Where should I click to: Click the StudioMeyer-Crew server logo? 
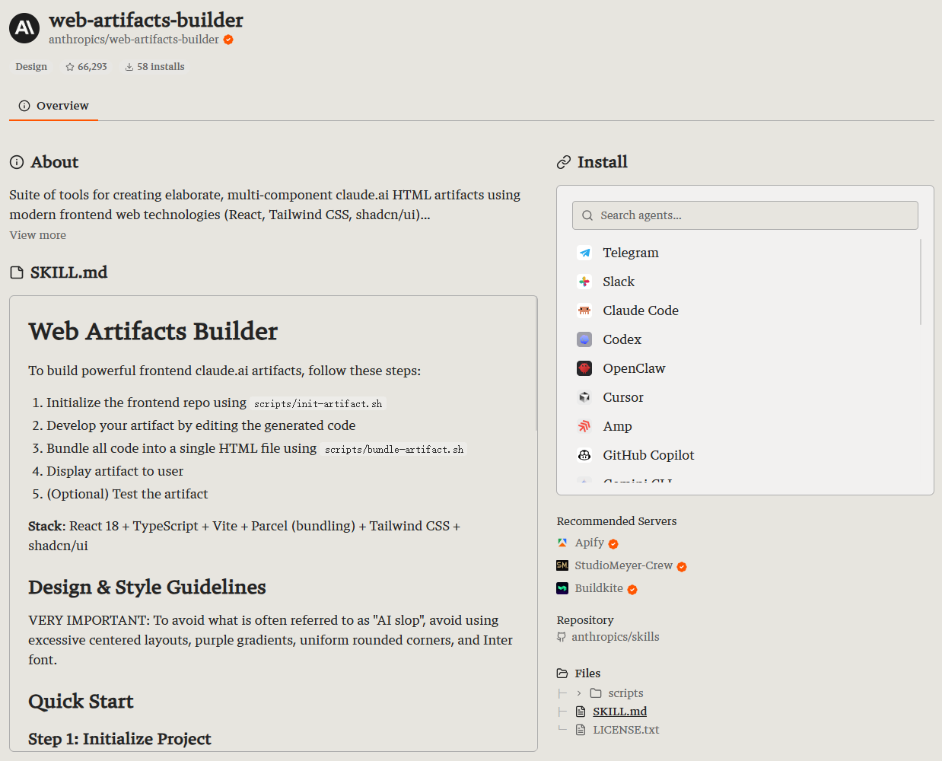(x=562, y=565)
